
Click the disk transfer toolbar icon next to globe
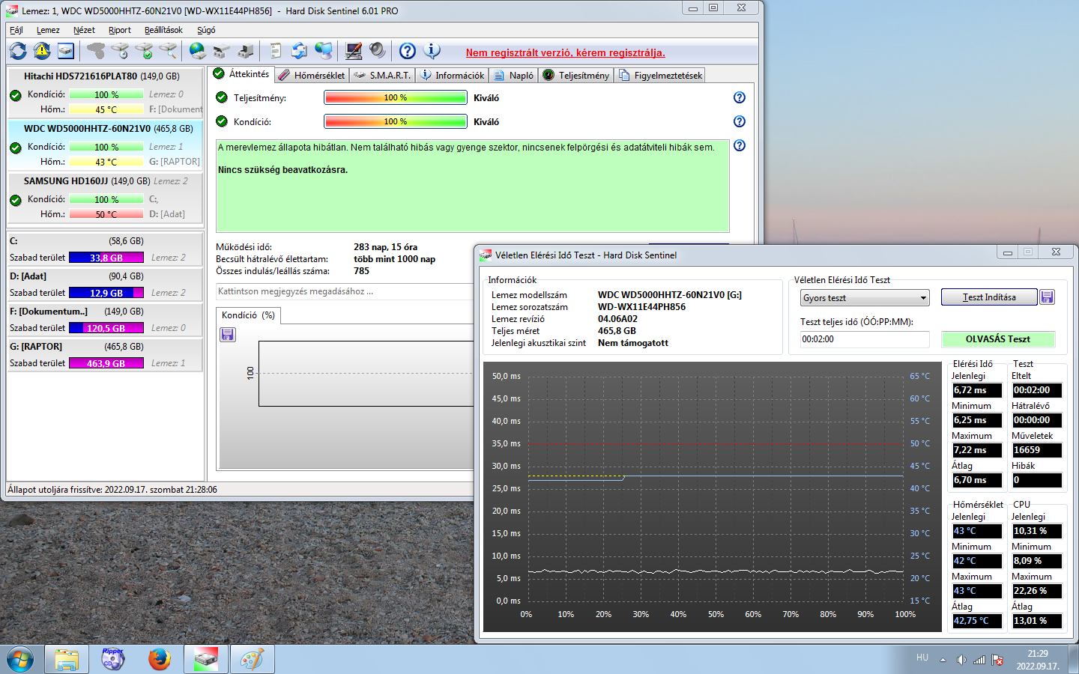(x=222, y=51)
